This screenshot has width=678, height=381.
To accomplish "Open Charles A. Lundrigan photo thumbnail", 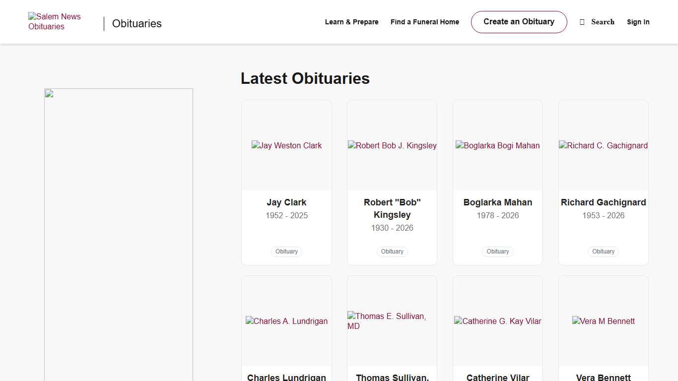I will point(286,321).
